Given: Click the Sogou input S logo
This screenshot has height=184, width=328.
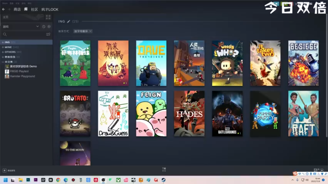Looking at the screenshot, I should 295,173.
